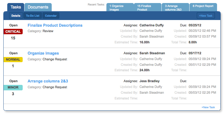Open the Finalize Product Descriptions task
The width and height of the screenshot is (224, 114).
coord(55,25)
